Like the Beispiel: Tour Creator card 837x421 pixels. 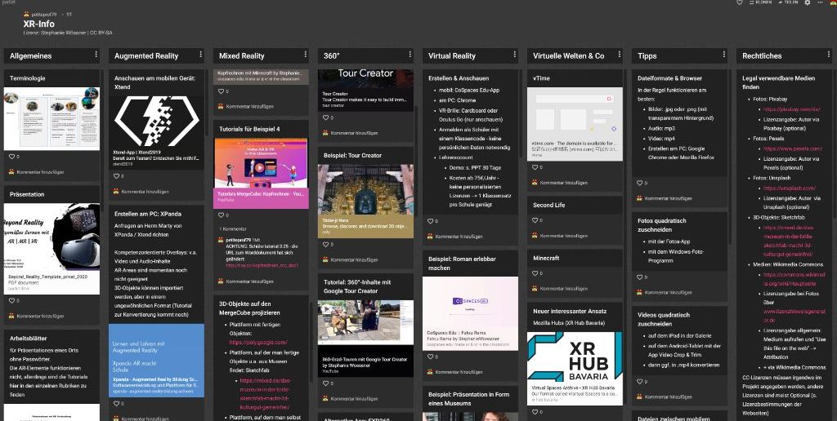coord(325,244)
